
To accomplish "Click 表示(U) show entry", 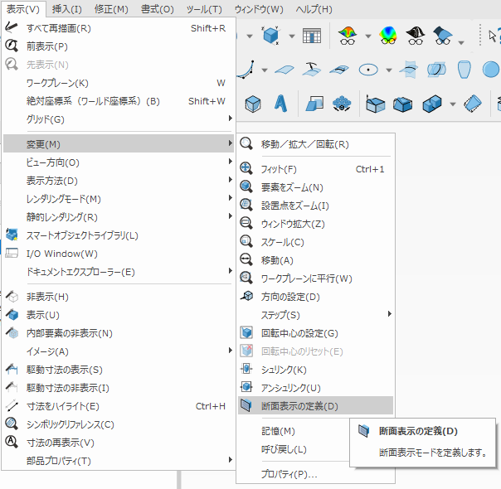I will tap(119, 315).
